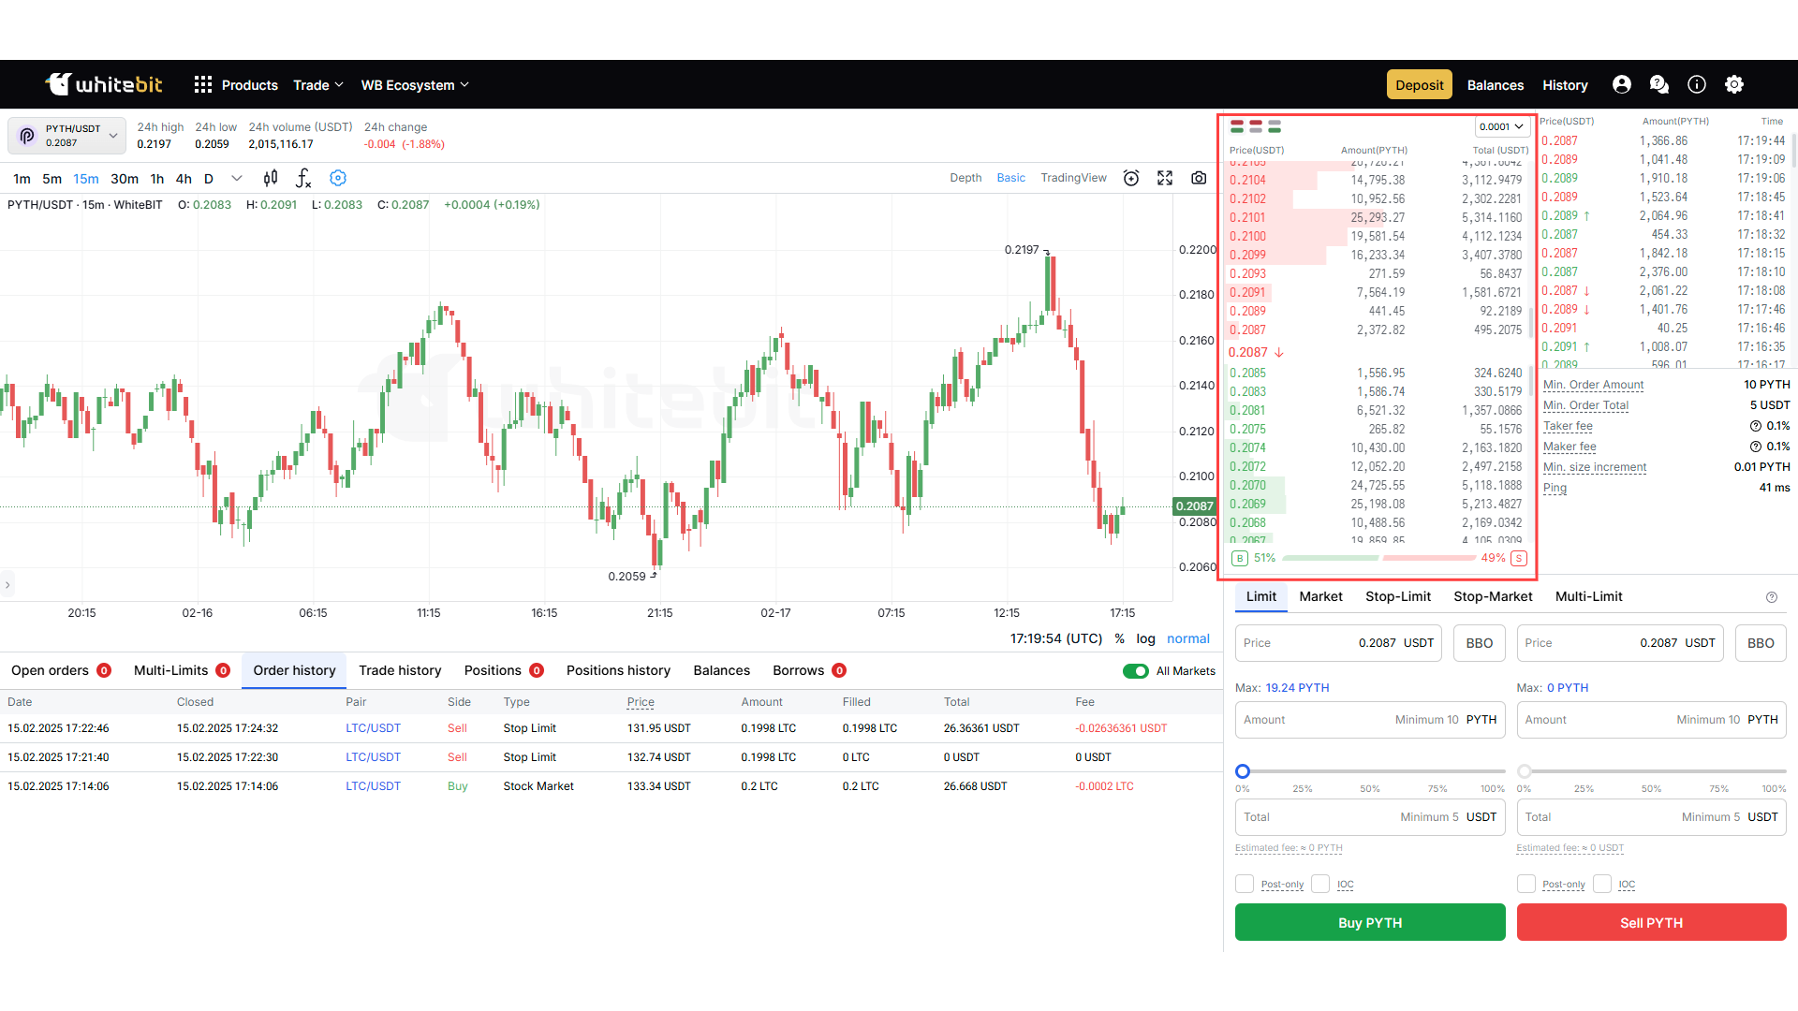Image resolution: width=1798 pixels, height=1011 pixels.
Task: Click the Buy PYTH button
Action: click(1370, 922)
